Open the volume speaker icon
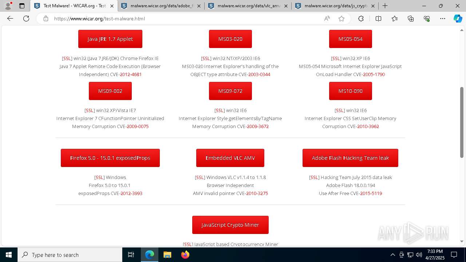The height and width of the screenshot is (262, 466). (419, 255)
